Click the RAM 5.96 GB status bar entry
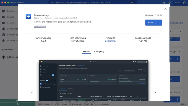This screenshot has height=106, width=188. click(x=43, y=104)
